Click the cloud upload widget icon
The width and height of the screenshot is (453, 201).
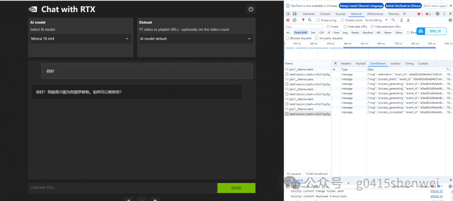coord(421,31)
